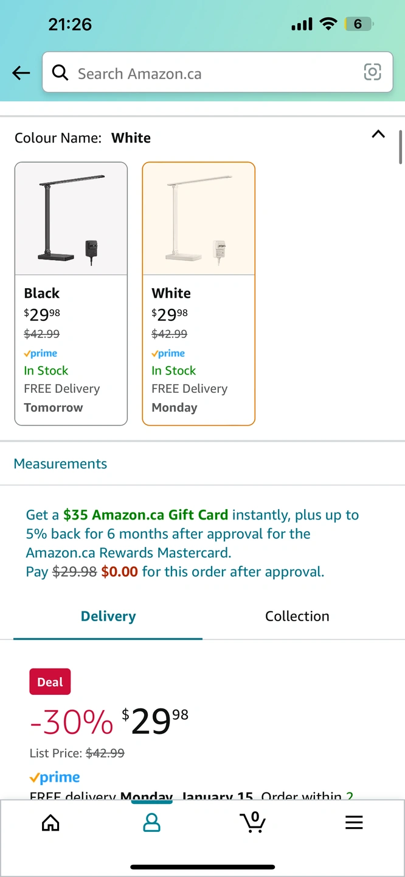The height and width of the screenshot is (877, 405).
Task: Tap the back arrow icon
Action: point(21,74)
